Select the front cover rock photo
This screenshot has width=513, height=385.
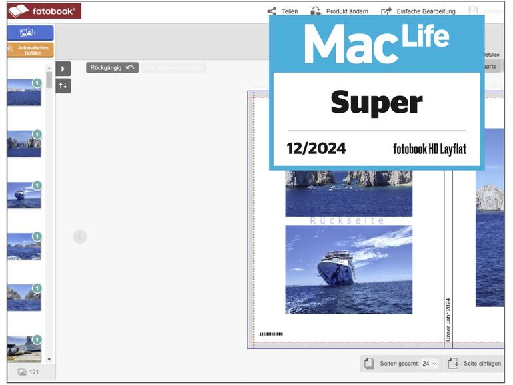(x=490, y=218)
